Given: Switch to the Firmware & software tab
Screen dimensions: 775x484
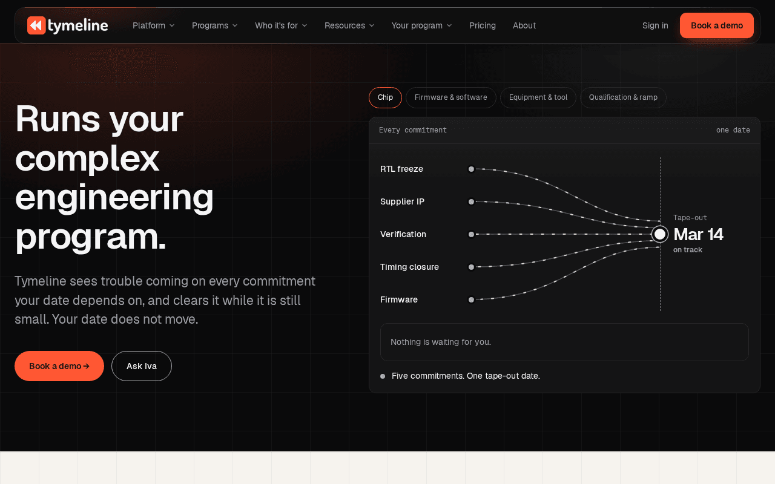Looking at the screenshot, I should [x=451, y=97].
